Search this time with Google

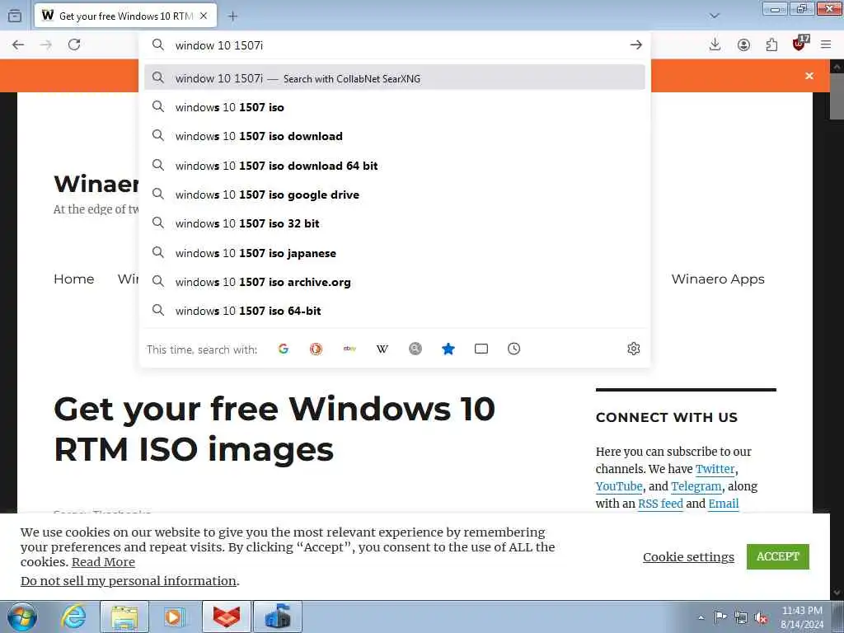coord(284,349)
